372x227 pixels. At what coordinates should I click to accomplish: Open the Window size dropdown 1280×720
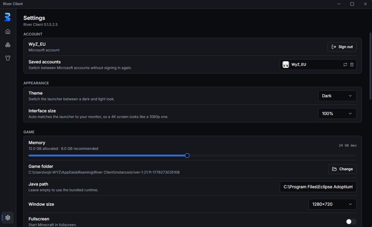(x=332, y=204)
